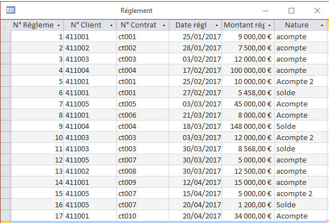Click the date cell 12/04/2017
This screenshot has height=223, width=329.
click(196, 182)
